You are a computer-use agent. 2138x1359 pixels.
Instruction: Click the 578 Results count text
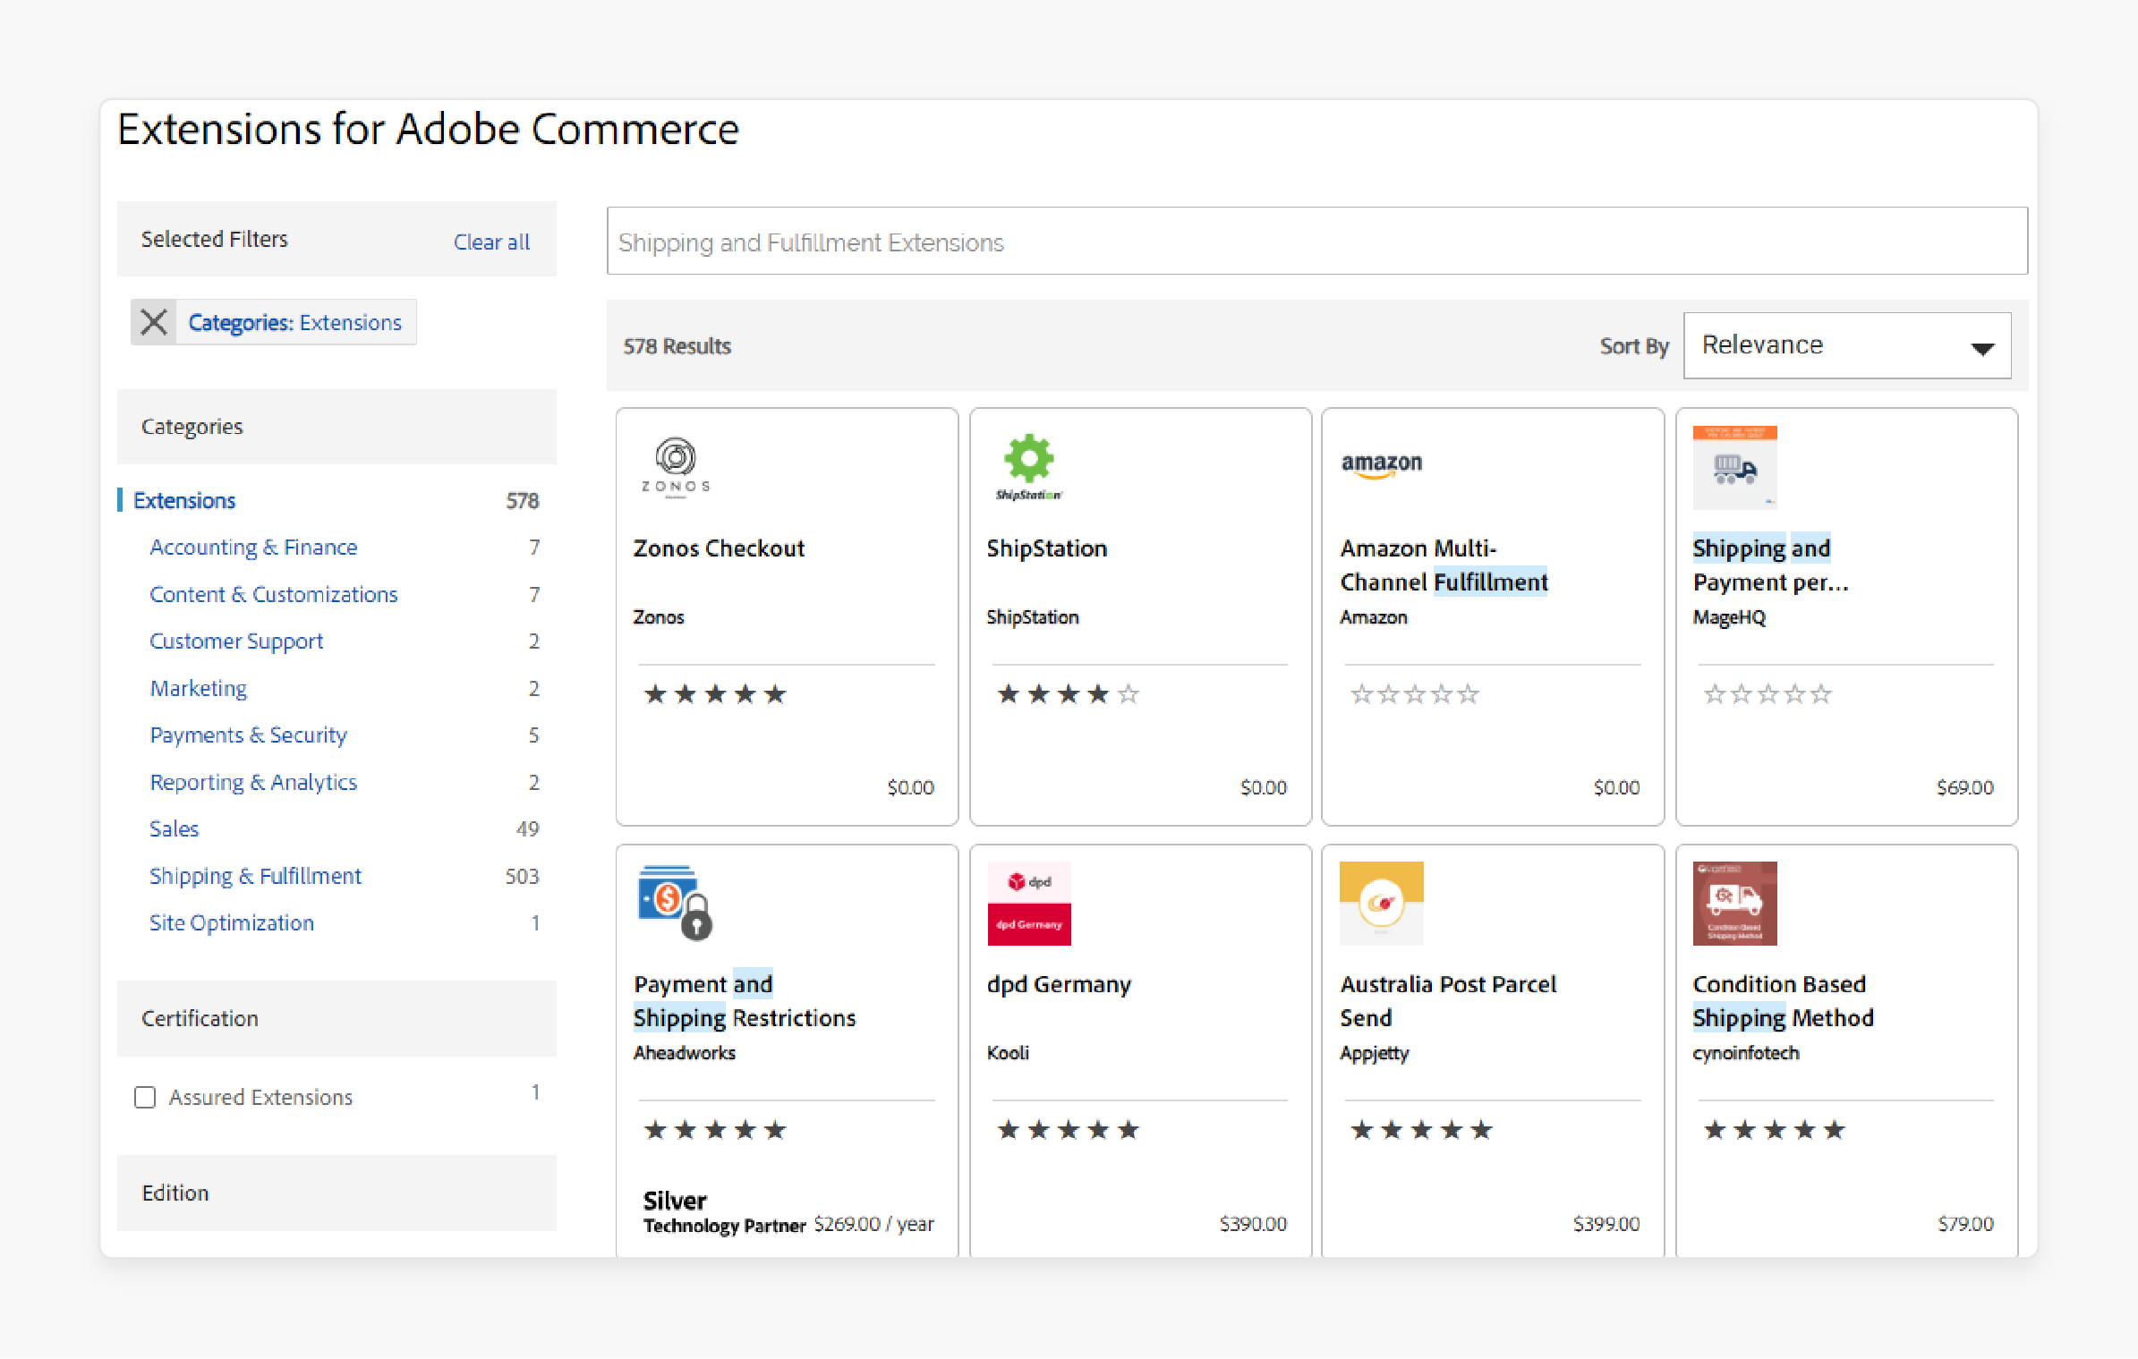pos(677,346)
